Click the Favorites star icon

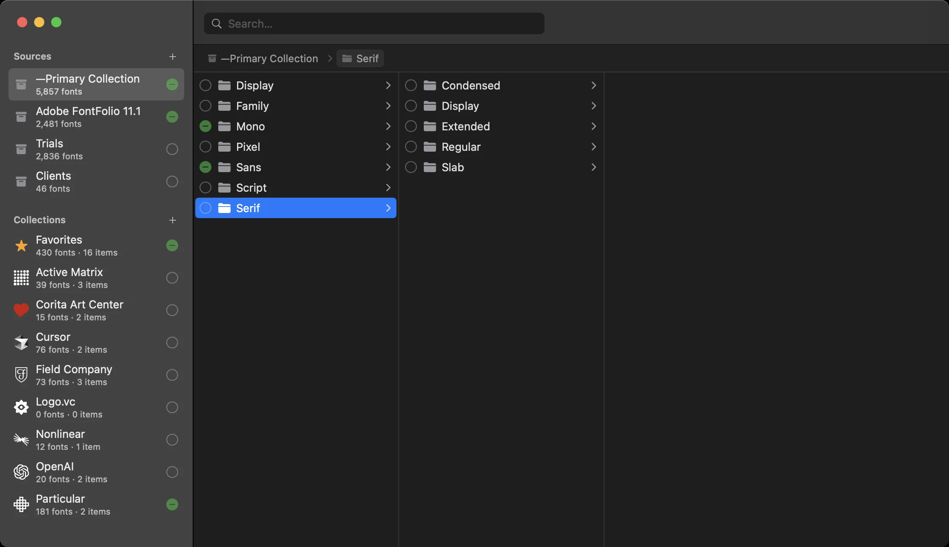point(21,246)
